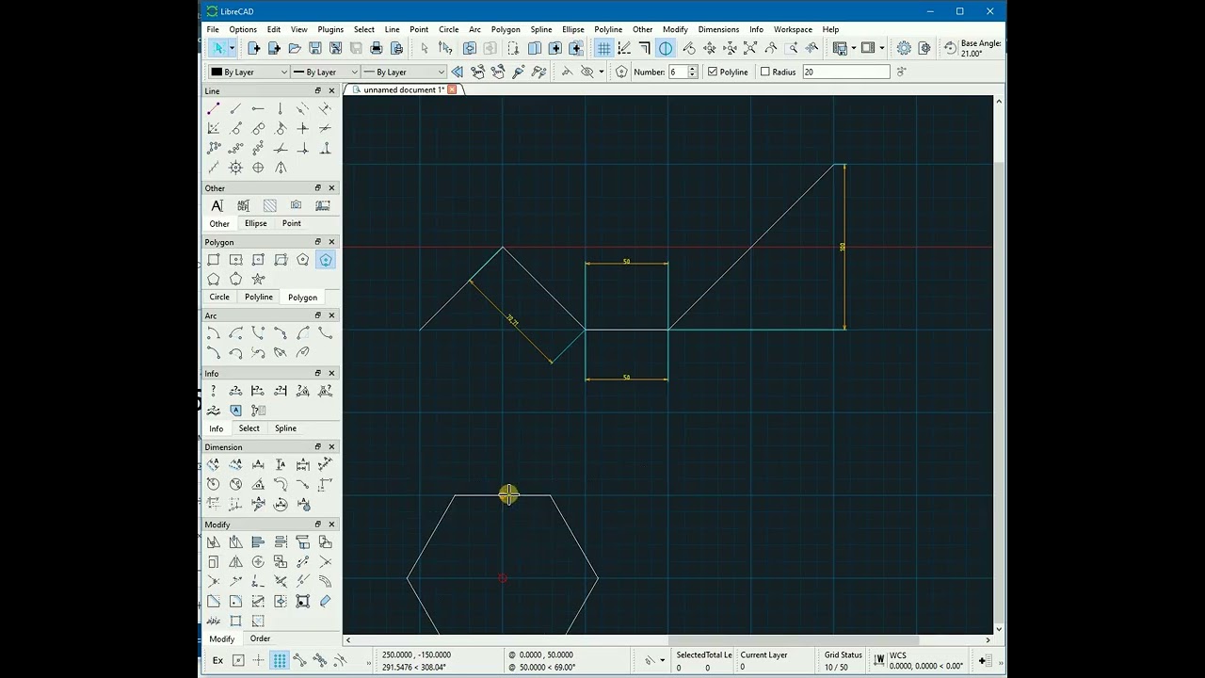Image resolution: width=1205 pixels, height=678 pixels.
Task: Open the Dimensions menu
Action: pos(718,29)
